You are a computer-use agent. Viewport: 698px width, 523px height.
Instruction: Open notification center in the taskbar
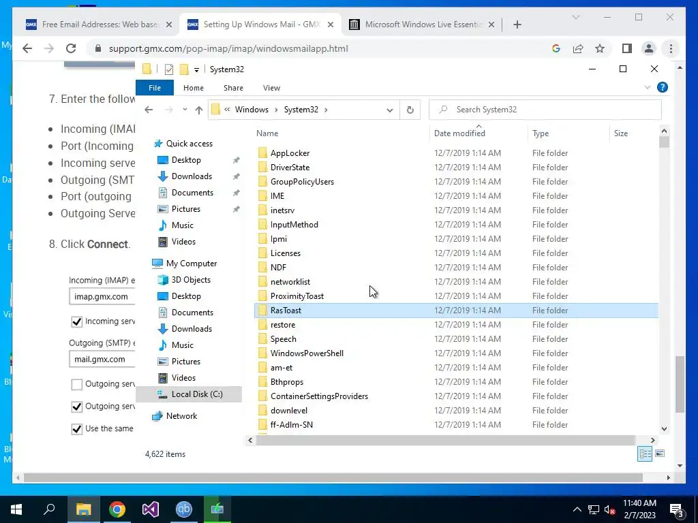pyautogui.click(x=677, y=509)
